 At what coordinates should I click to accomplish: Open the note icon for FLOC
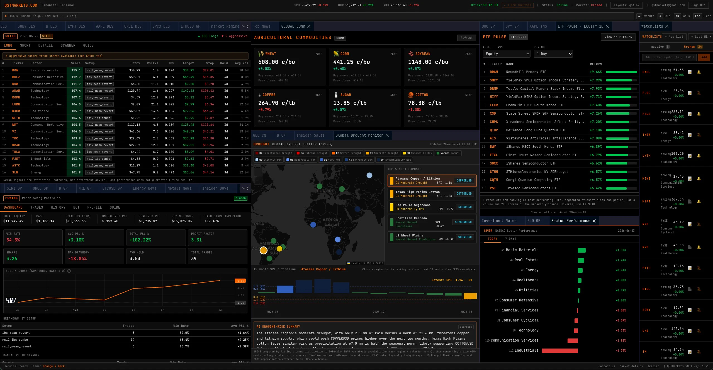(690, 93)
